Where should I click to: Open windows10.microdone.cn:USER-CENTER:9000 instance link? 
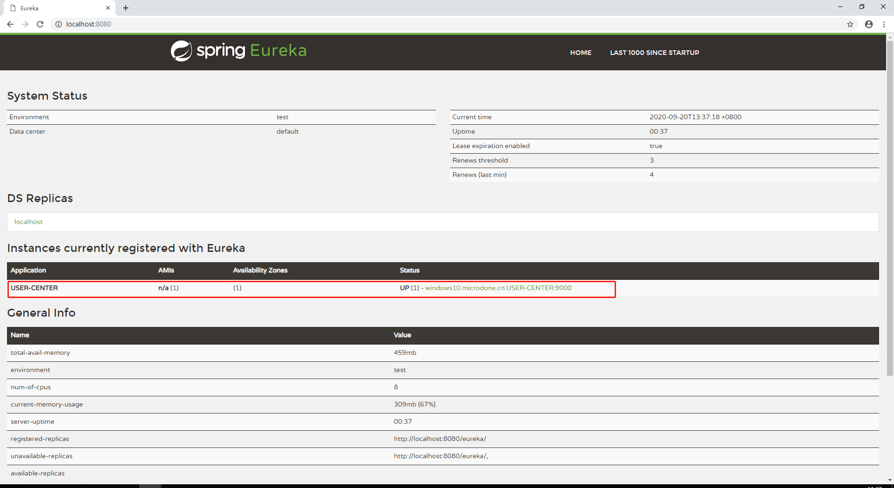coord(498,288)
